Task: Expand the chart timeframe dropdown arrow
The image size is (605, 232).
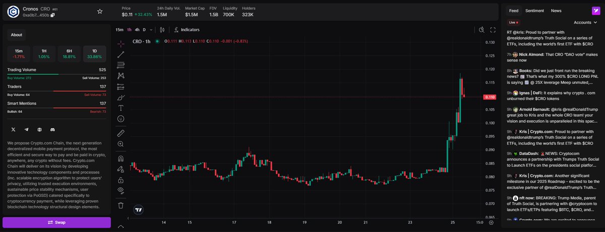Action: [151, 30]
